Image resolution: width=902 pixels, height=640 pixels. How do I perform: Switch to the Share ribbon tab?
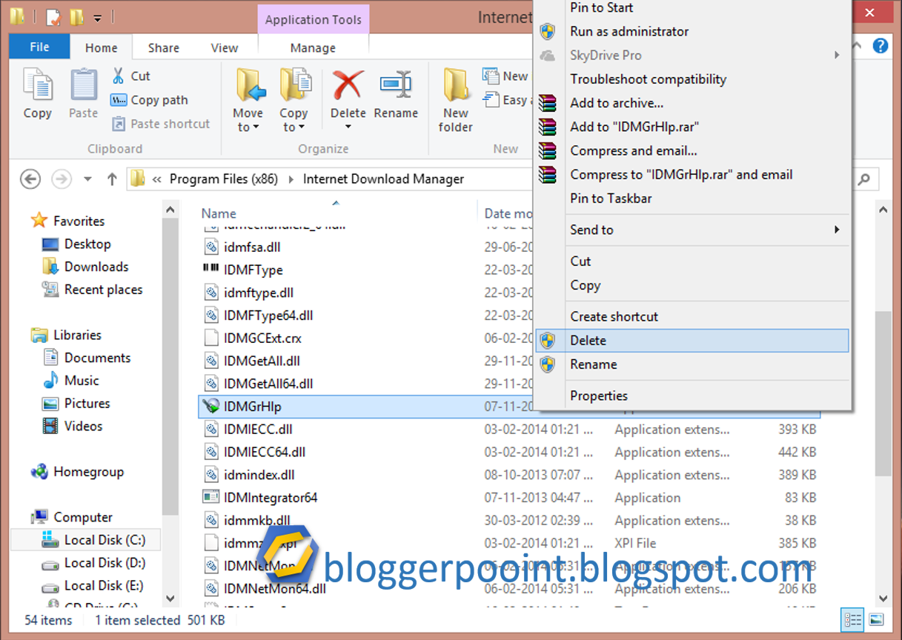pos(163,47)
